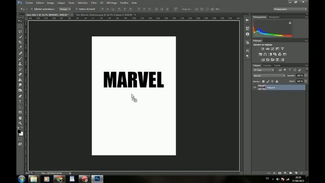Select the Rectangular Marquee tool

point(20,26)
